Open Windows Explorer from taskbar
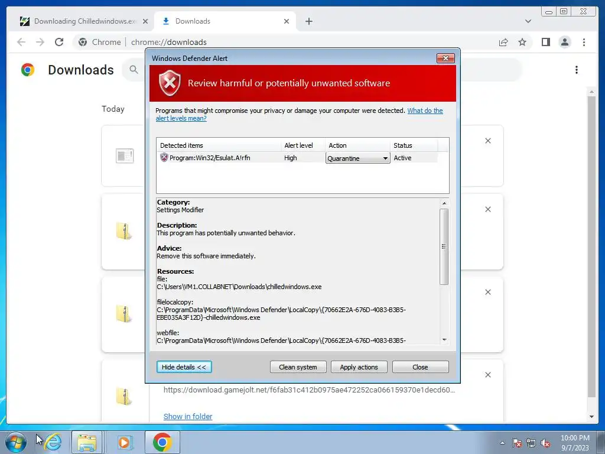 [x=87, y=442]
